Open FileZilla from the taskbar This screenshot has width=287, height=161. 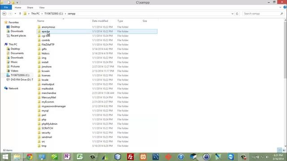(130, 157)
